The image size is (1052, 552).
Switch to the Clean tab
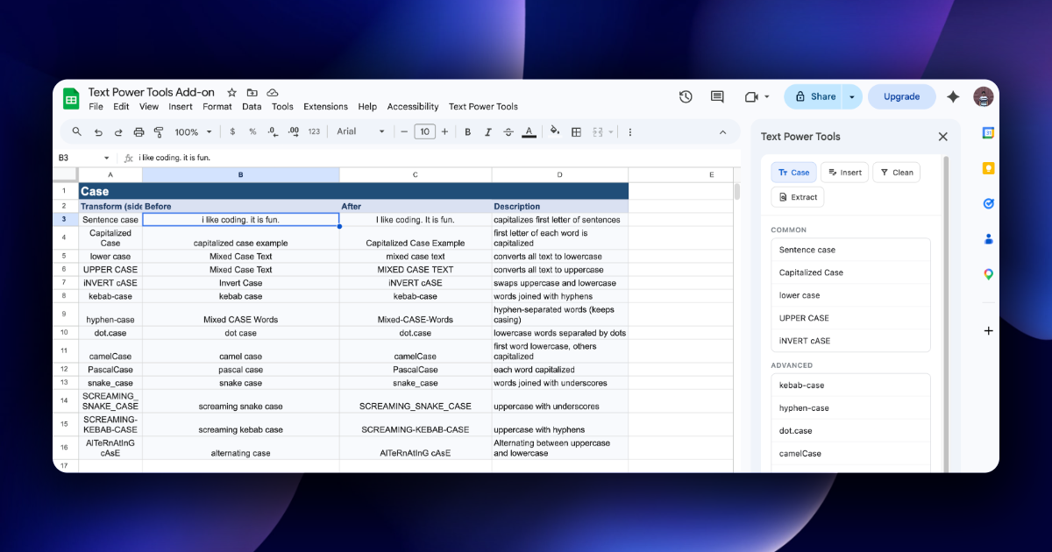(x=897, y=173)
